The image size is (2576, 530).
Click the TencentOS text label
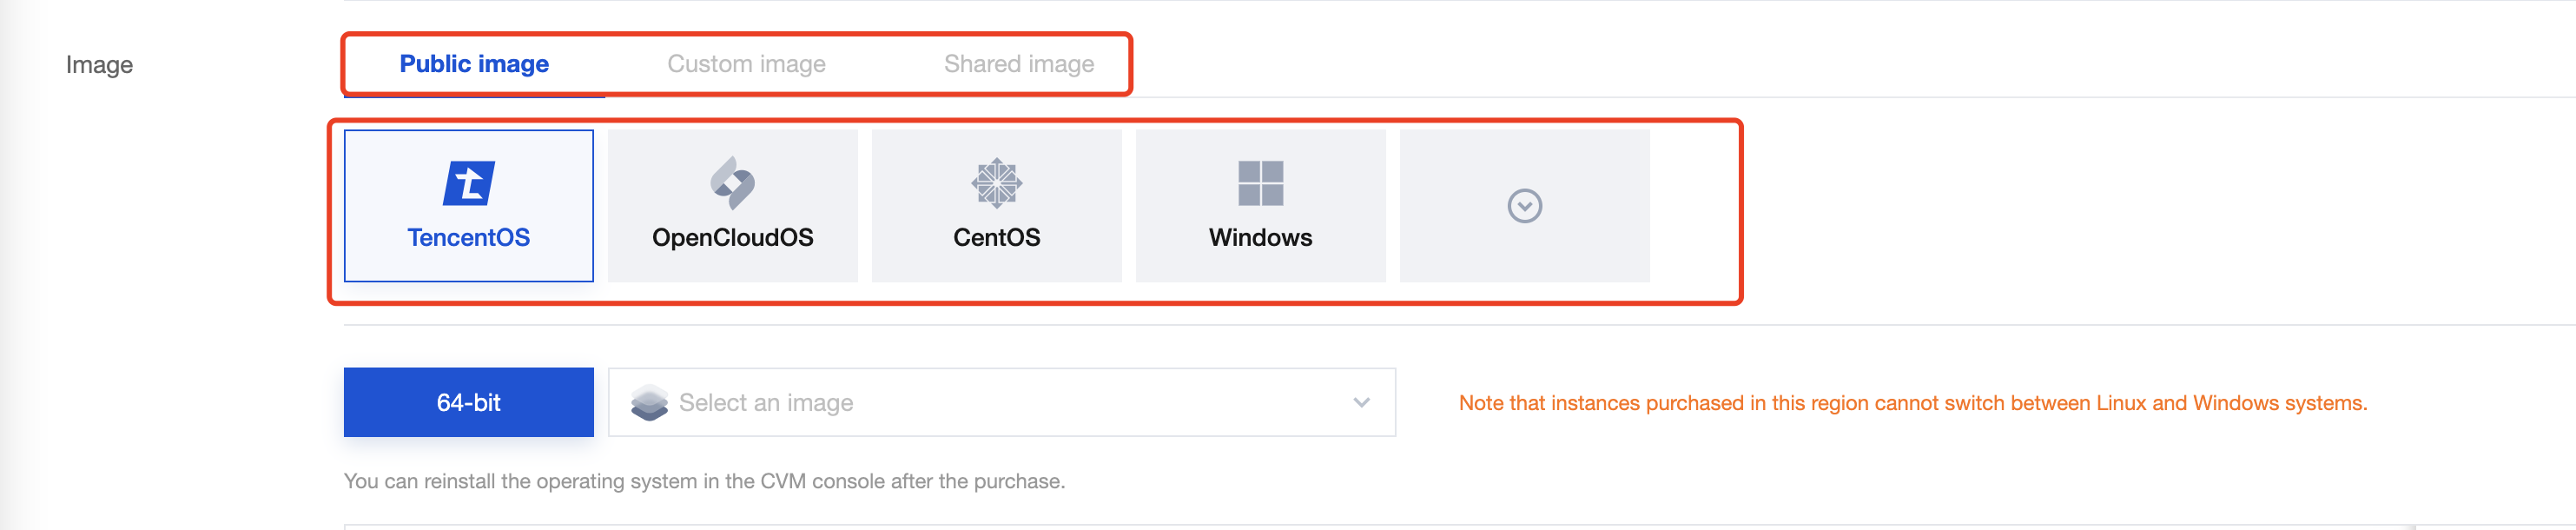coord(469,237)
